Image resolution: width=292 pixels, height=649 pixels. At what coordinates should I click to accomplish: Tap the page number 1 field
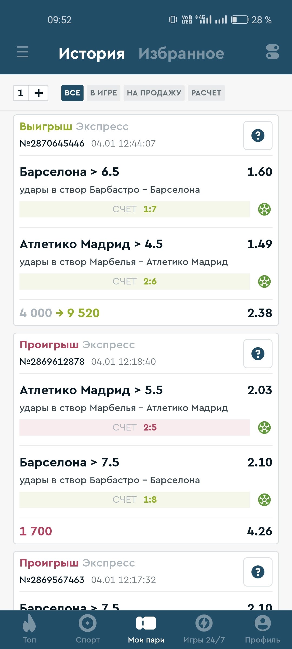[x=21, y=93]
